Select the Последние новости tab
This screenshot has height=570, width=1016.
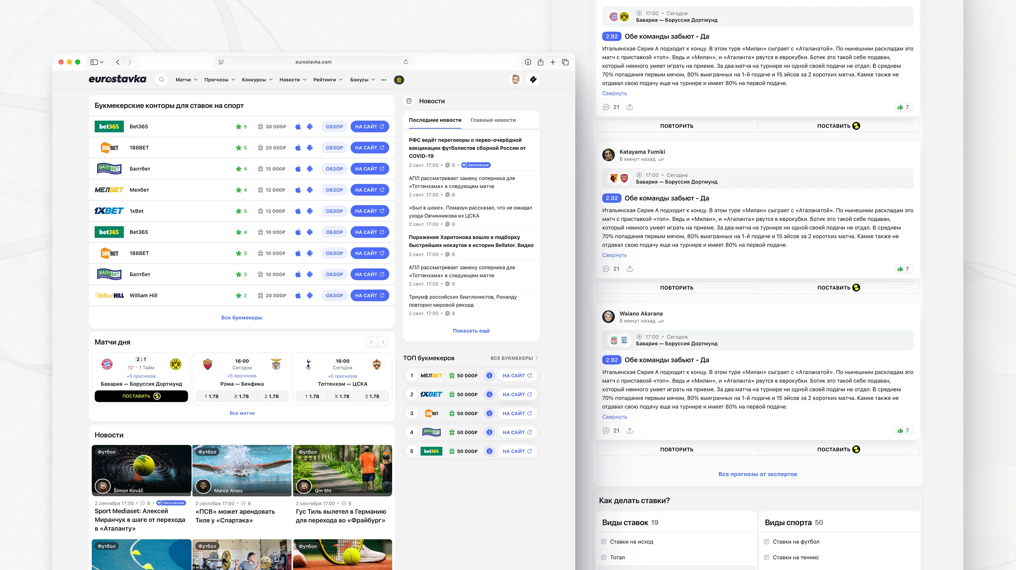[435, 120]
